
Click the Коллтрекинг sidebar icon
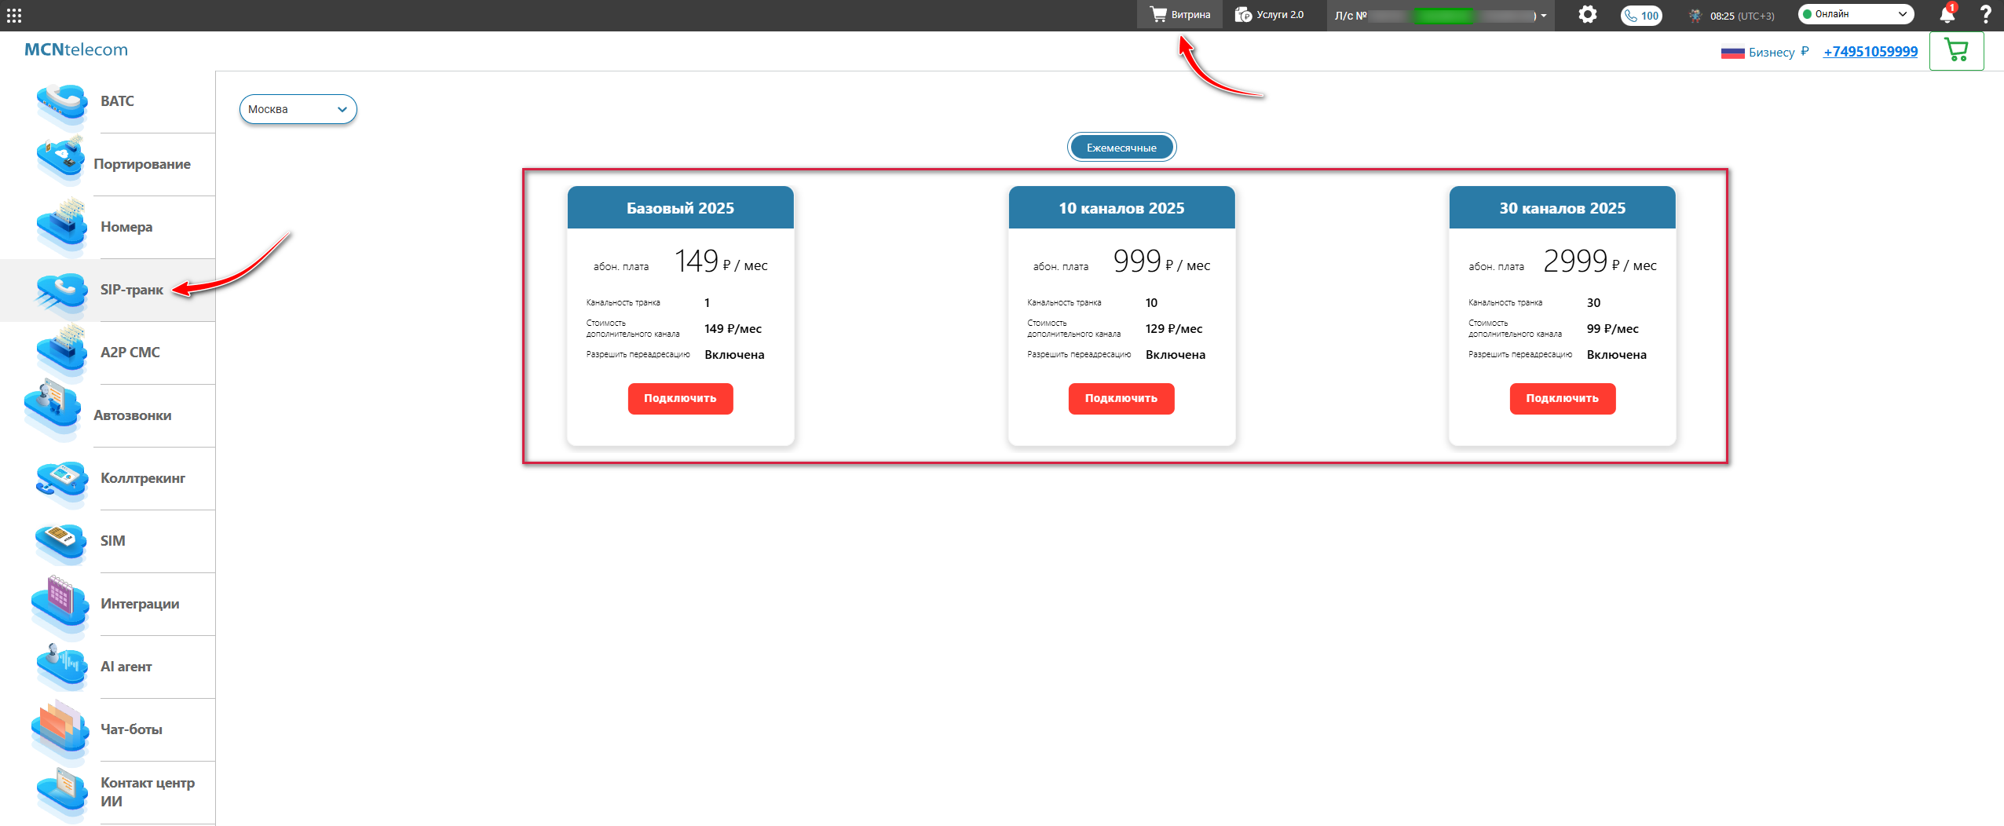point(61,478)
